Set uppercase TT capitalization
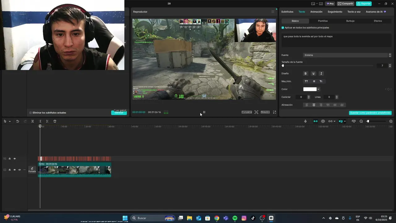 306,81
